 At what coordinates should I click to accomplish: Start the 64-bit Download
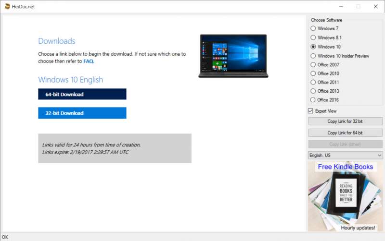(82, 94)
